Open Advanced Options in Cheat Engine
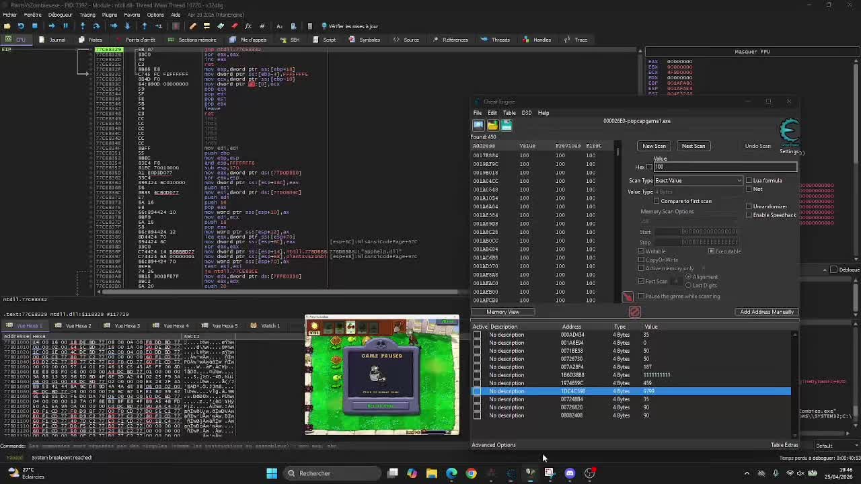 (x=494, y=445)
